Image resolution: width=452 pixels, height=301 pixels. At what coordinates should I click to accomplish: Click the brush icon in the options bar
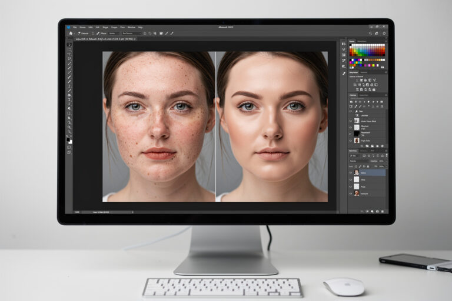[98, 34]
